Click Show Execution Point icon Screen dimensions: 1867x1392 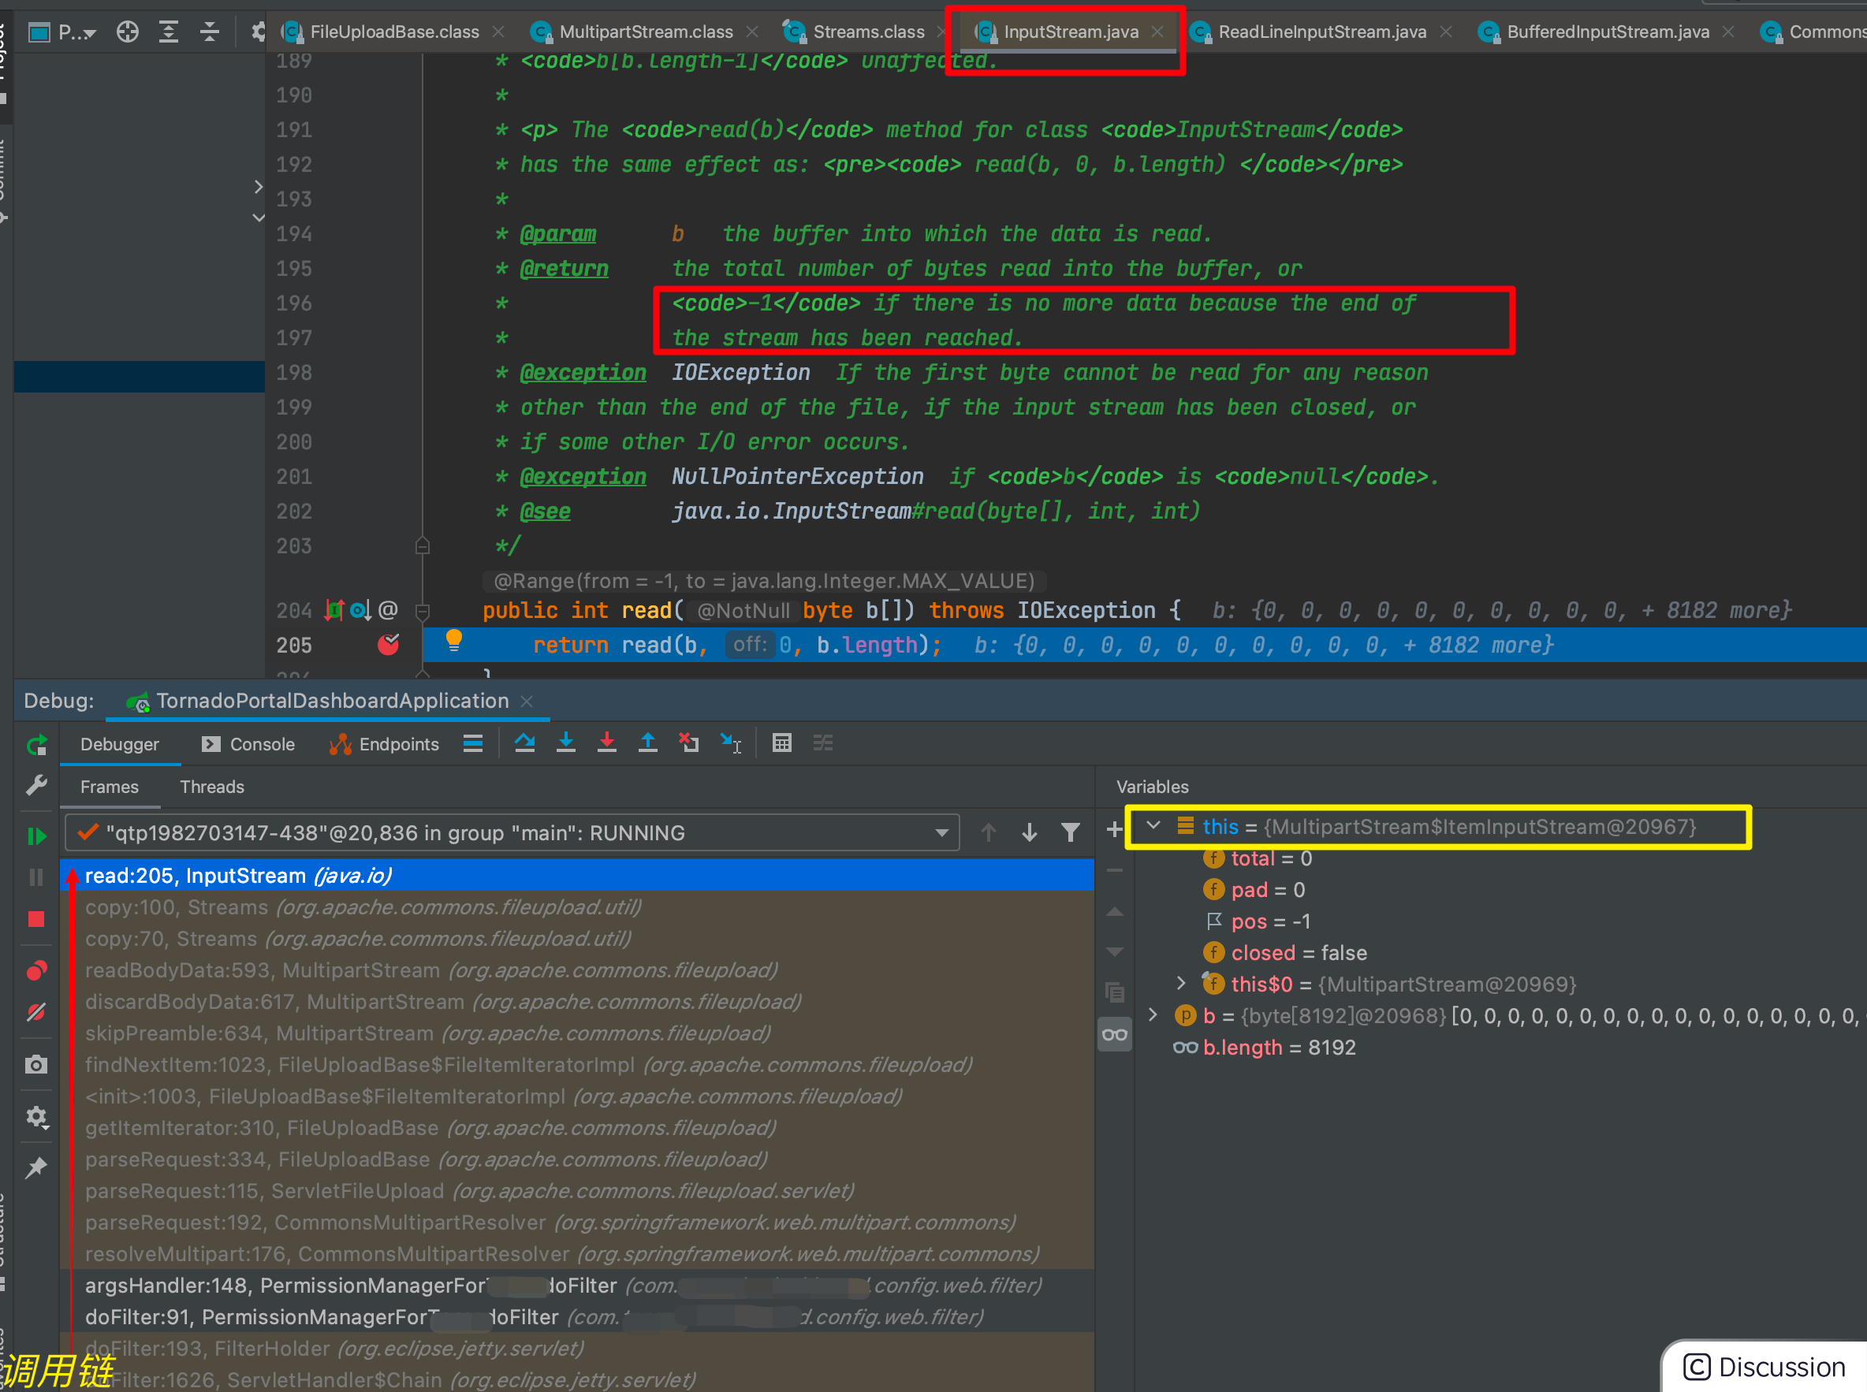coord(473,743)
